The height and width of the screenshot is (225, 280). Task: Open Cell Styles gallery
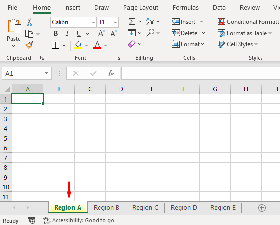(238, 44)
